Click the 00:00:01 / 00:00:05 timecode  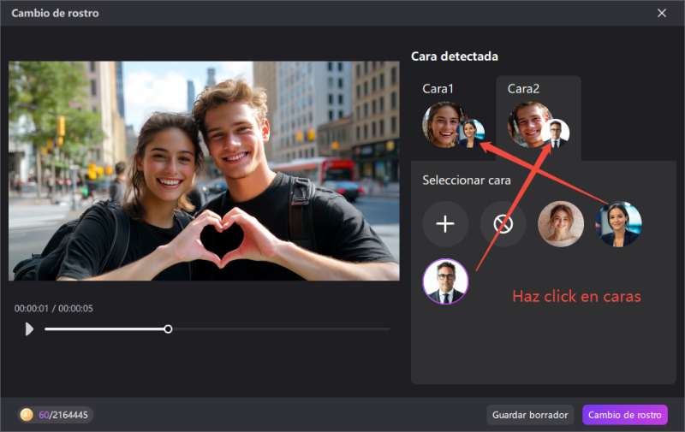pos(54,309)
